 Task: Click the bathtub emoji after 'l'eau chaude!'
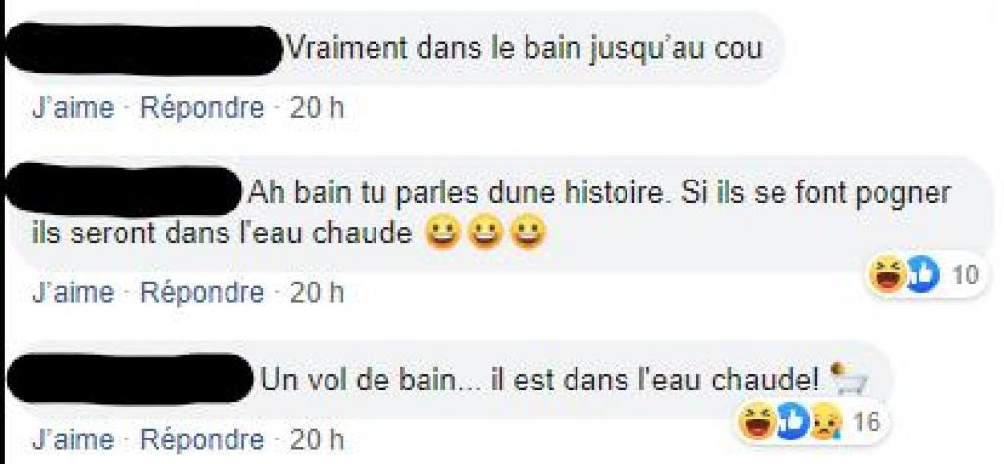point(848,380)
